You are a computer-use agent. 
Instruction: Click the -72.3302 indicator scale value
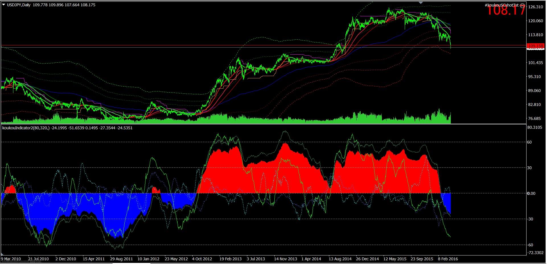point(535,253)
